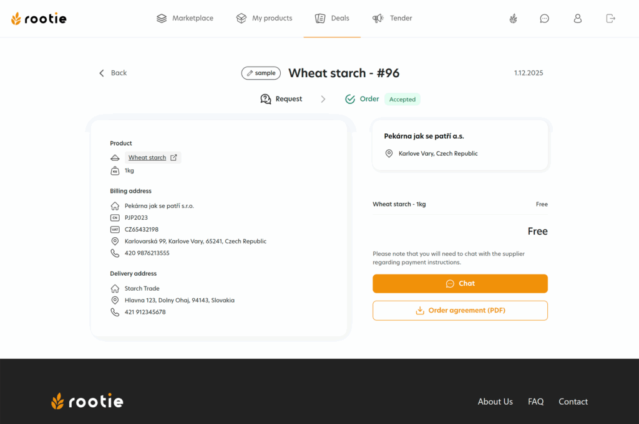The image size is (639, 424).
Task: Click the rootie logo in the header
Action: (39, 19)
